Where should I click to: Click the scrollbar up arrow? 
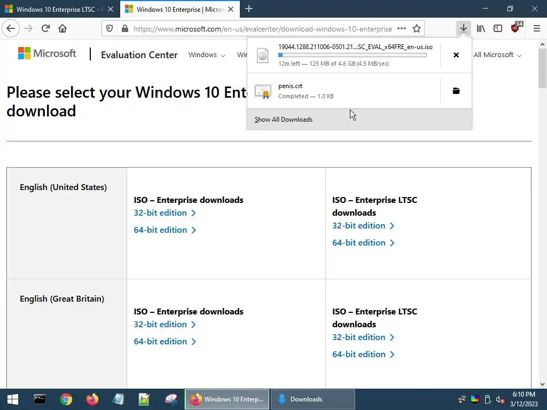coord(542,44)
